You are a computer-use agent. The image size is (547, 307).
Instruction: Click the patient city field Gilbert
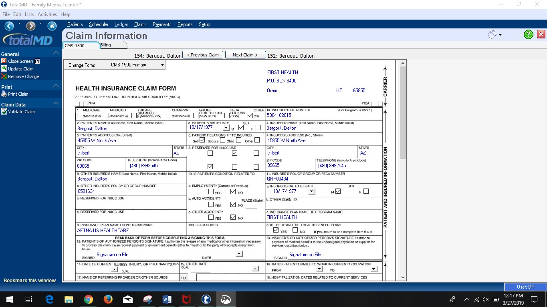click(x=124, y=153)
